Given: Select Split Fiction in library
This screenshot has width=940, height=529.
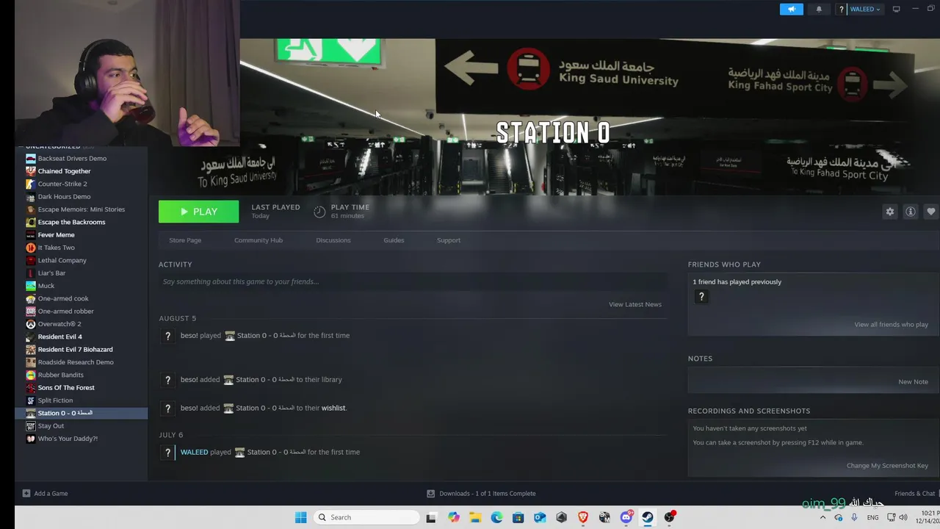Looking at the screenshot, I should click(x=55, y=400).
